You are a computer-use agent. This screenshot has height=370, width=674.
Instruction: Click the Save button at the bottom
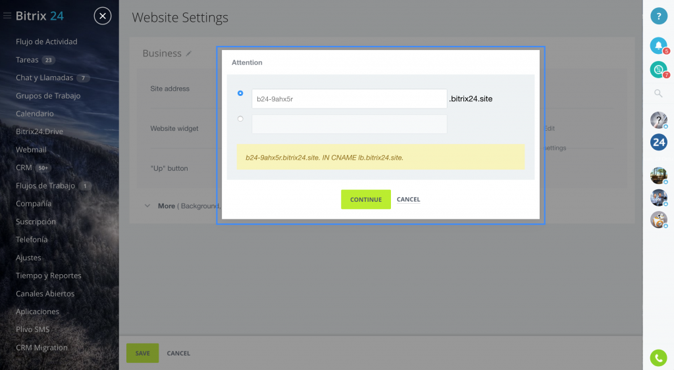click(x=142, y=353)
